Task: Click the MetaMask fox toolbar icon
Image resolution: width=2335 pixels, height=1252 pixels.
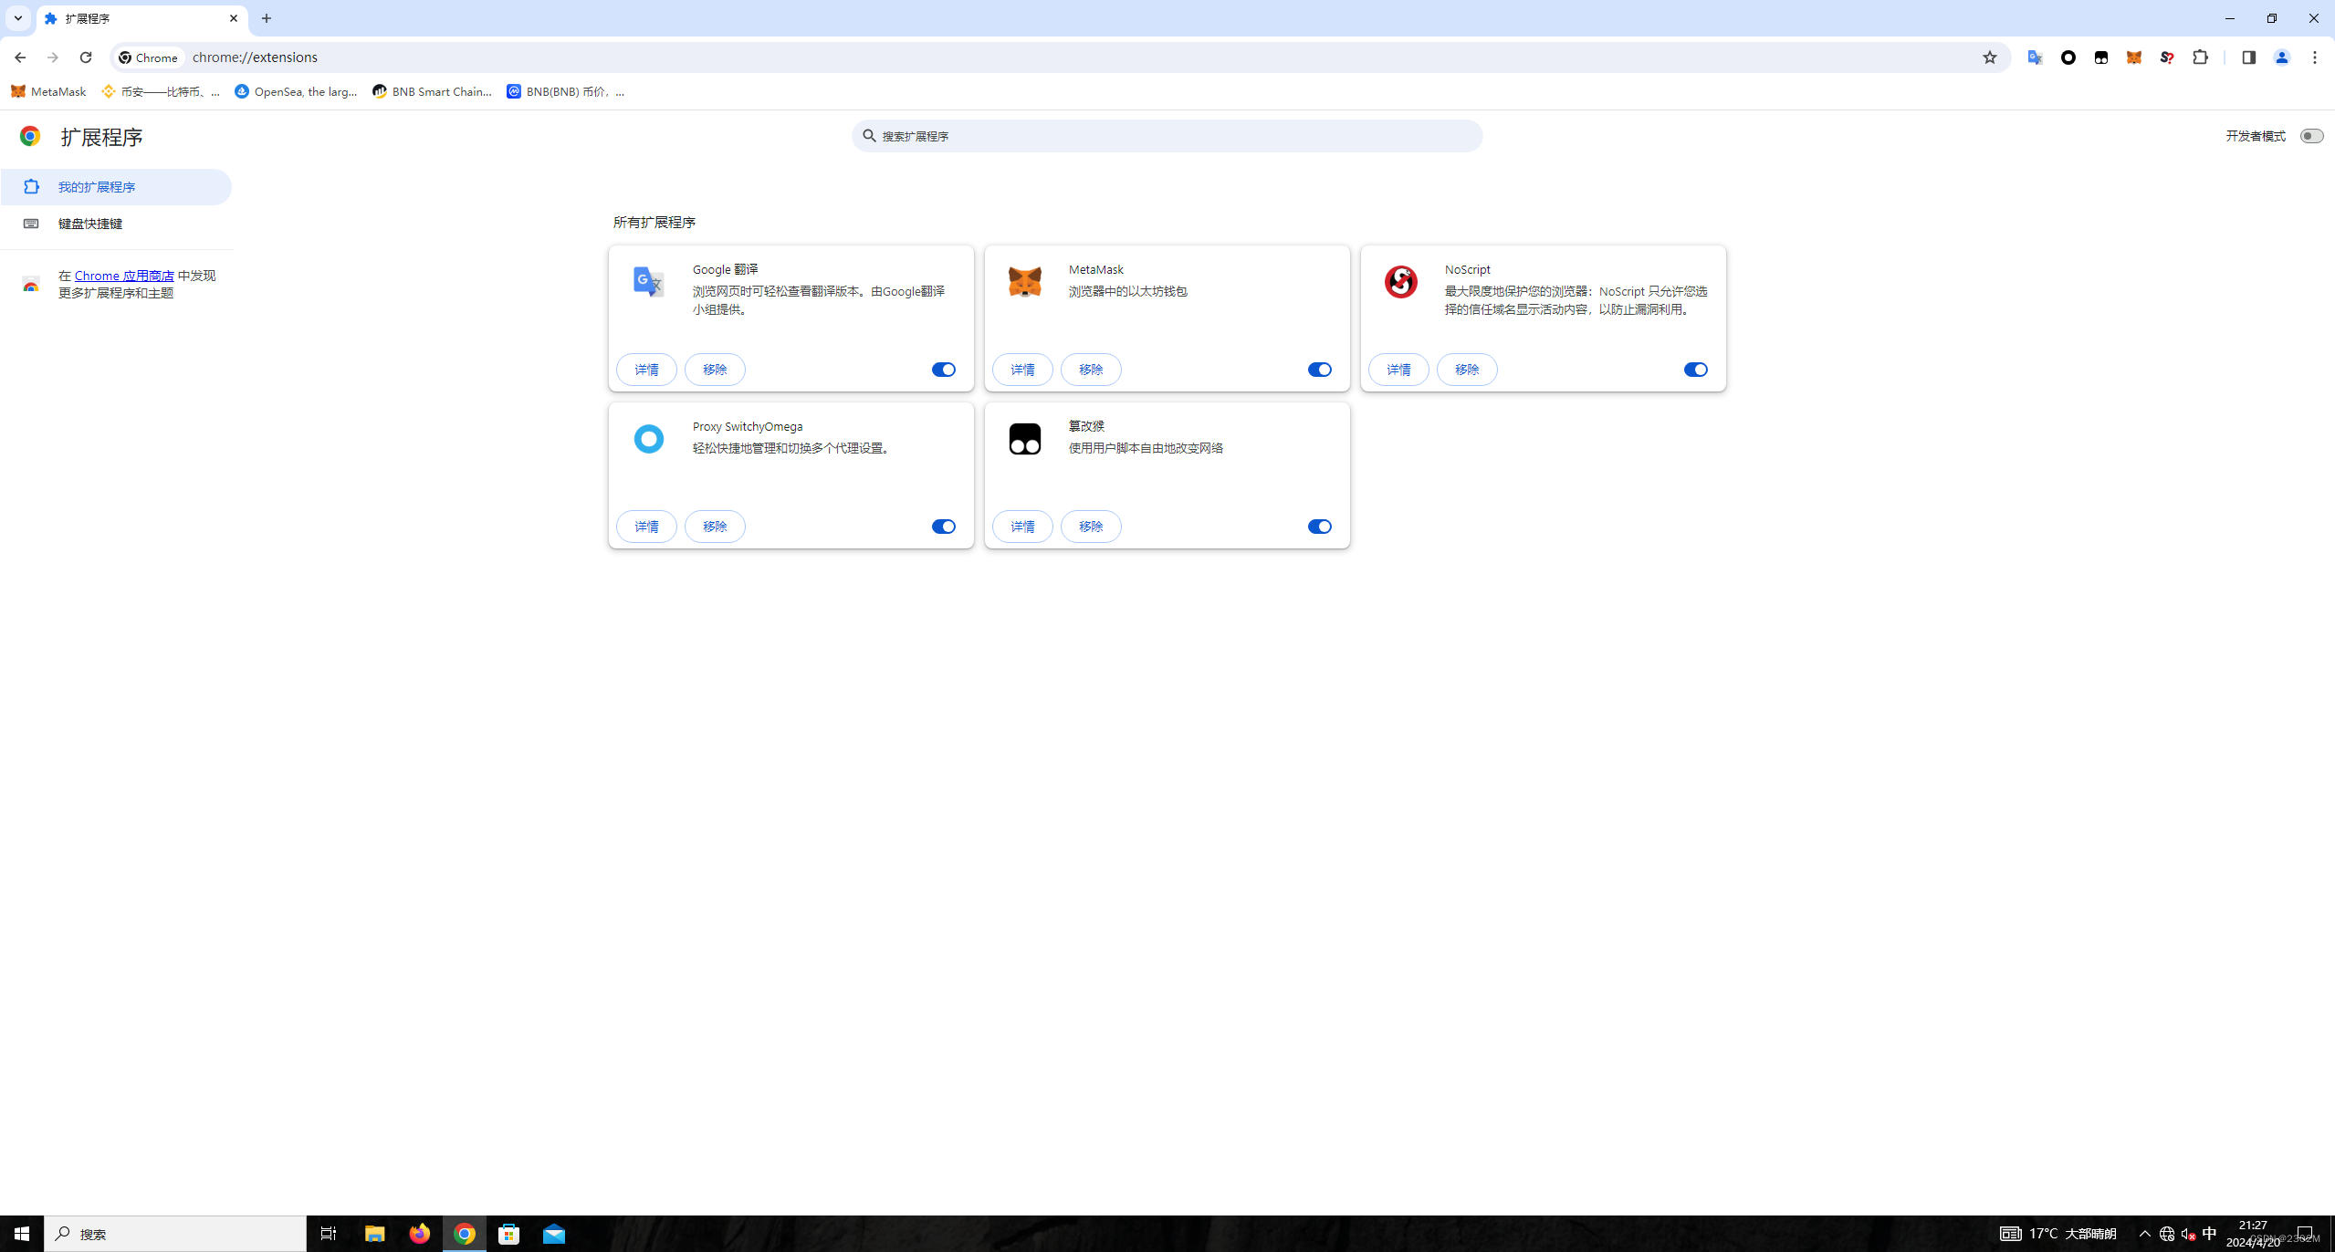Action: coord(2134,57)
